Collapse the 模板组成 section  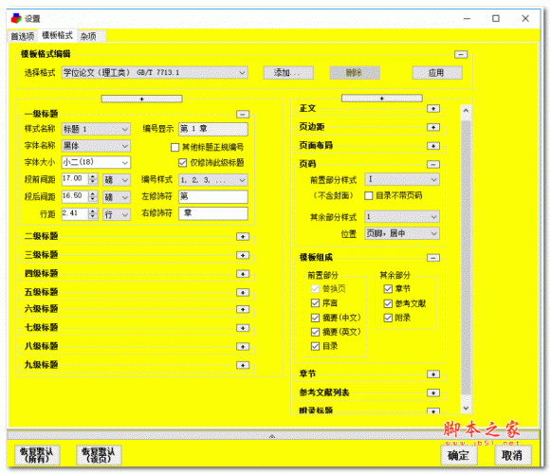pyautogui.click(x=433, y=258)
